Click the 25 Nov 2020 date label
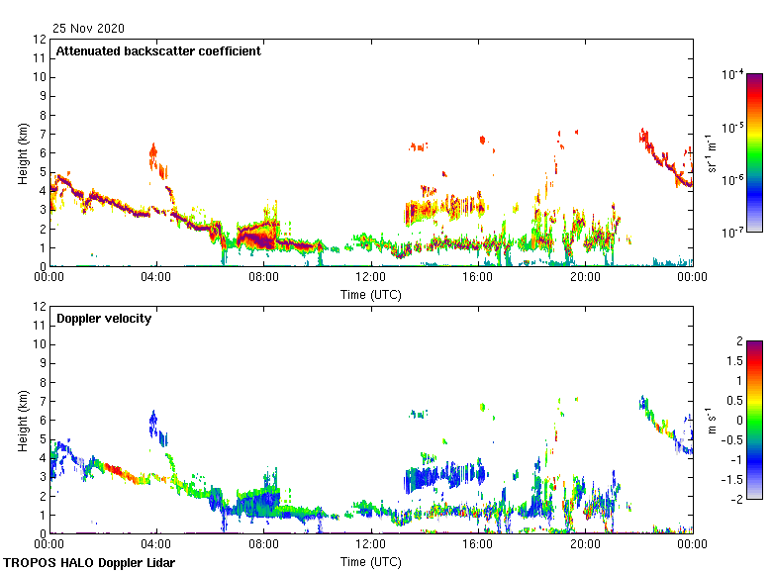 [x=89, y=28]
